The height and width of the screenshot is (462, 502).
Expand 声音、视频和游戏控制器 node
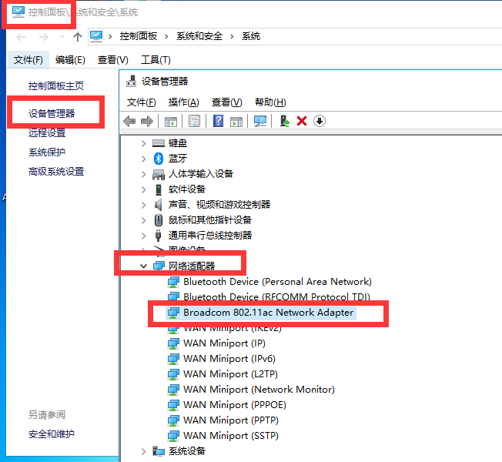click(x=144, y=205)
